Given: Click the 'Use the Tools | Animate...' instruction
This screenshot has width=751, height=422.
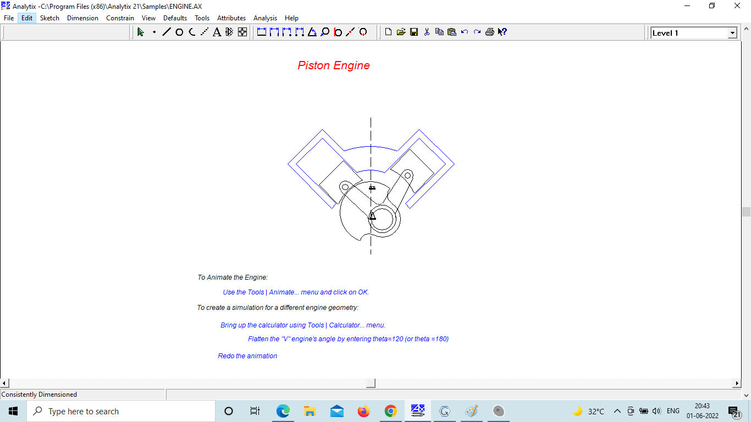Looking at the screenshot, I should click(296, 292).
